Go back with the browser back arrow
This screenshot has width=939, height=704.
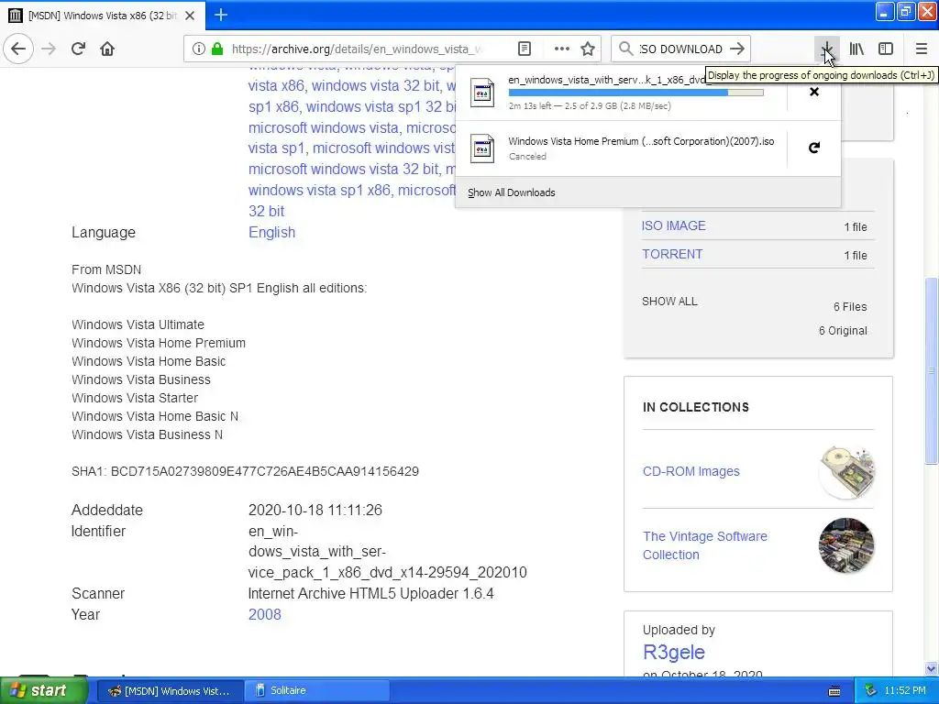[18, 49]
